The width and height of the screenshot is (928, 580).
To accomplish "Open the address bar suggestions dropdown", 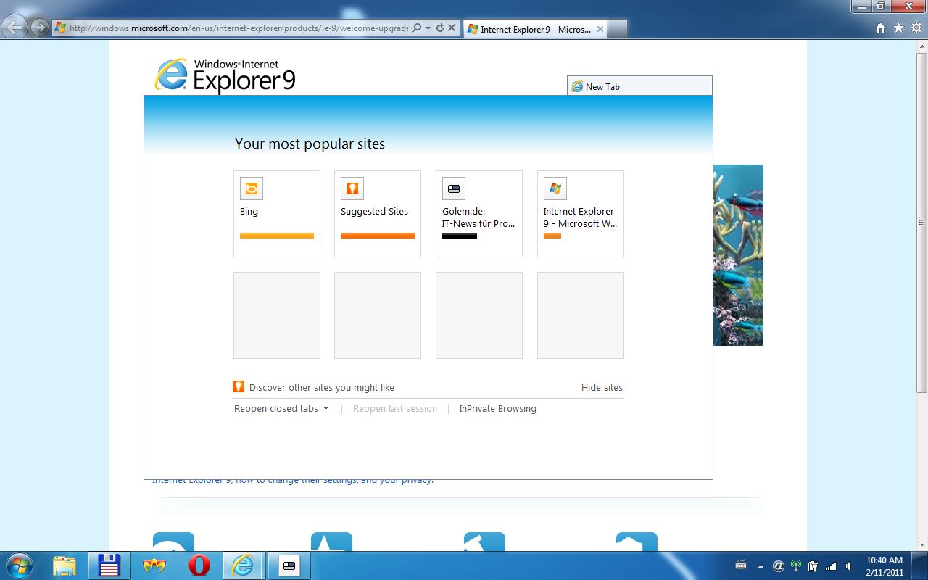I will (427, 28).
